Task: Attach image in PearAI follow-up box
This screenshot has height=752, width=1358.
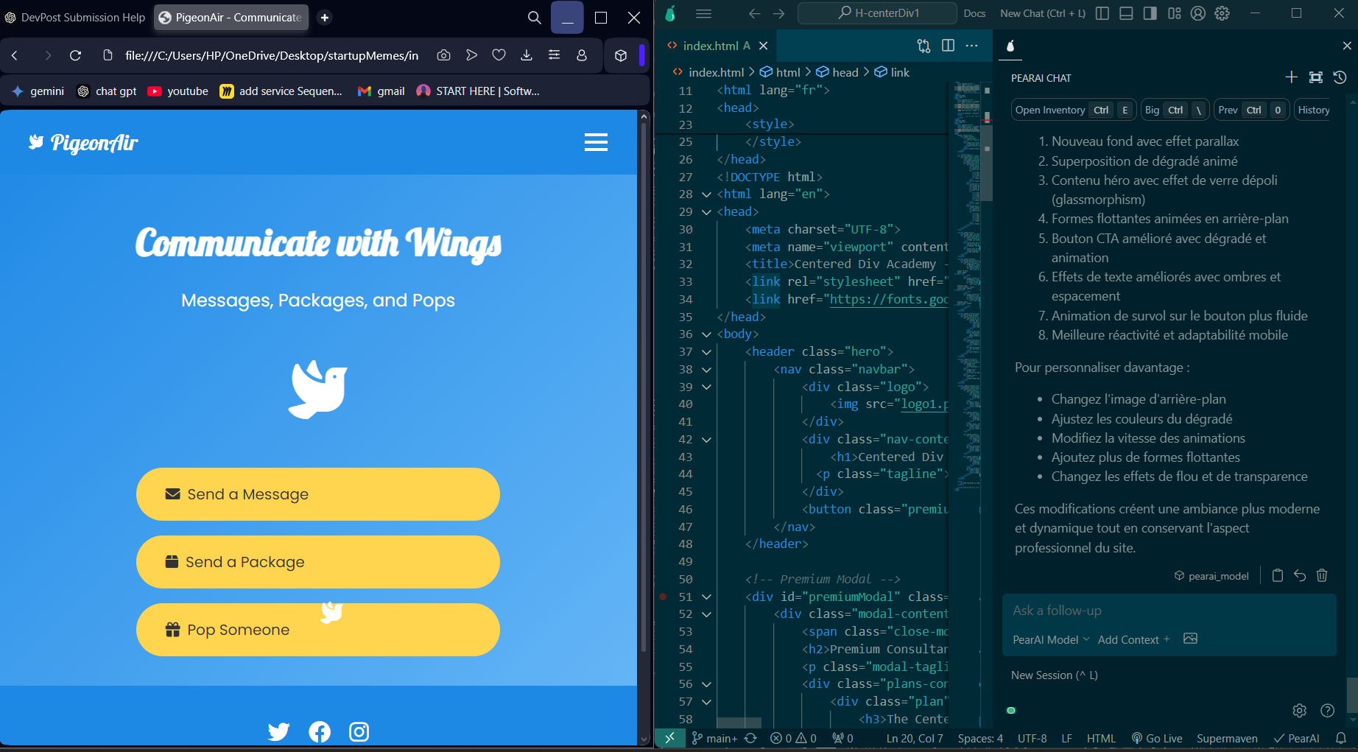Action: click(1190, 639)
